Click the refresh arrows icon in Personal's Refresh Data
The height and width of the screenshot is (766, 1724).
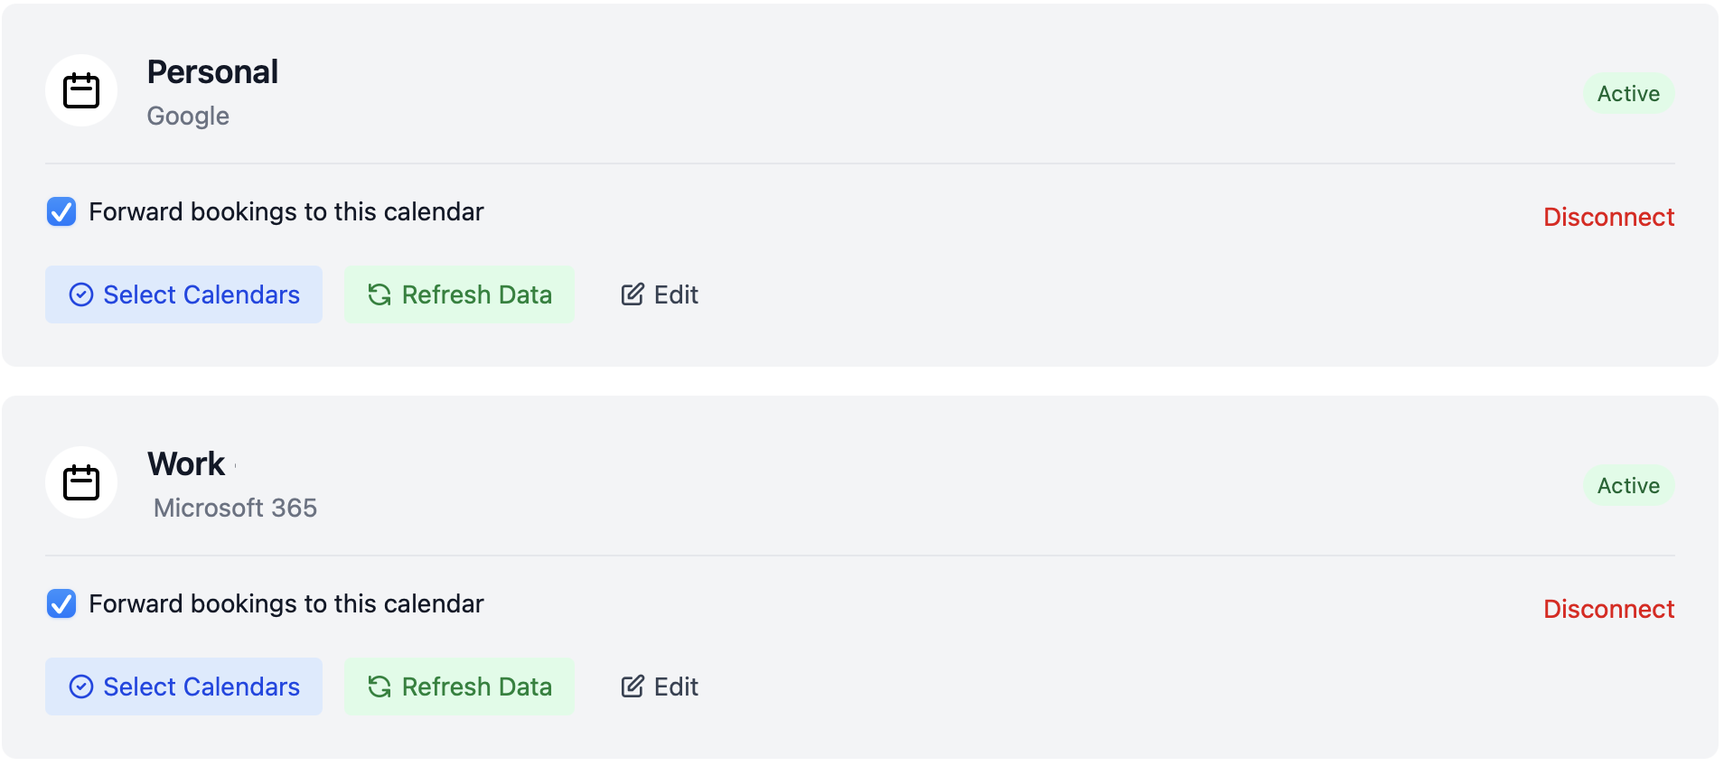[x=379, y=295]
